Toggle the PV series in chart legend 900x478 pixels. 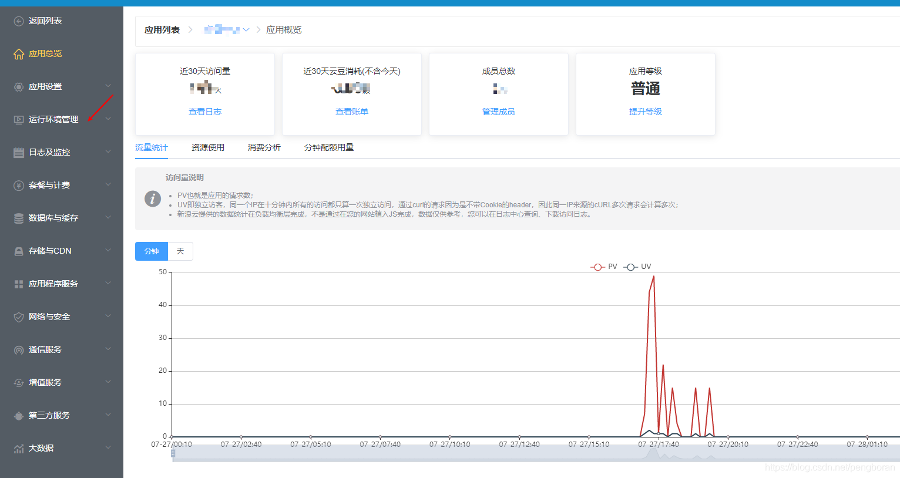point(604,267)
